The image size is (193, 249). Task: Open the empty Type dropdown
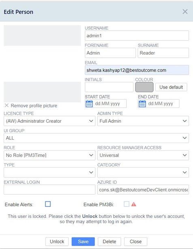(49, 172)
